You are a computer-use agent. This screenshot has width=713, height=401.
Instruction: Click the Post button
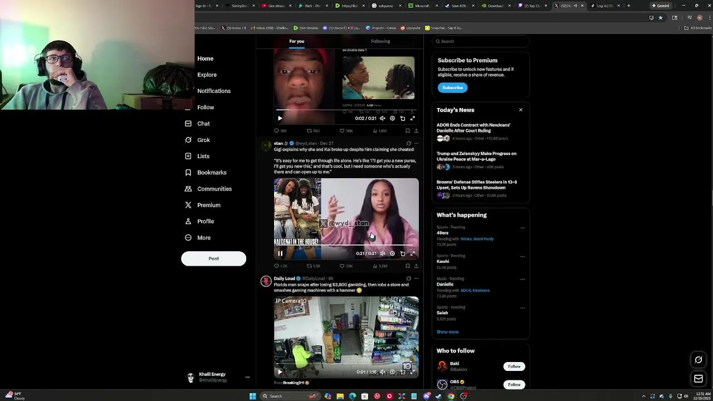tap(213, 258)
